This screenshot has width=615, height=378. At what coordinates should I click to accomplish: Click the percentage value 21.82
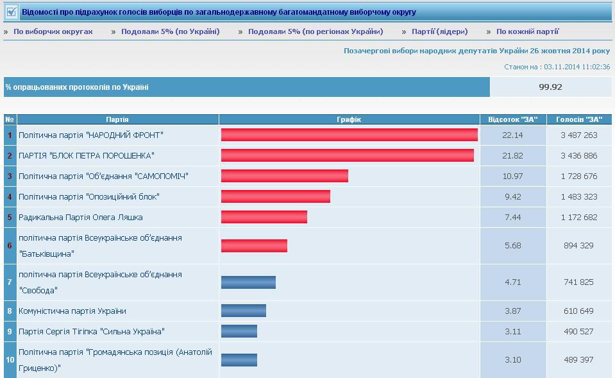pos(512,155)
